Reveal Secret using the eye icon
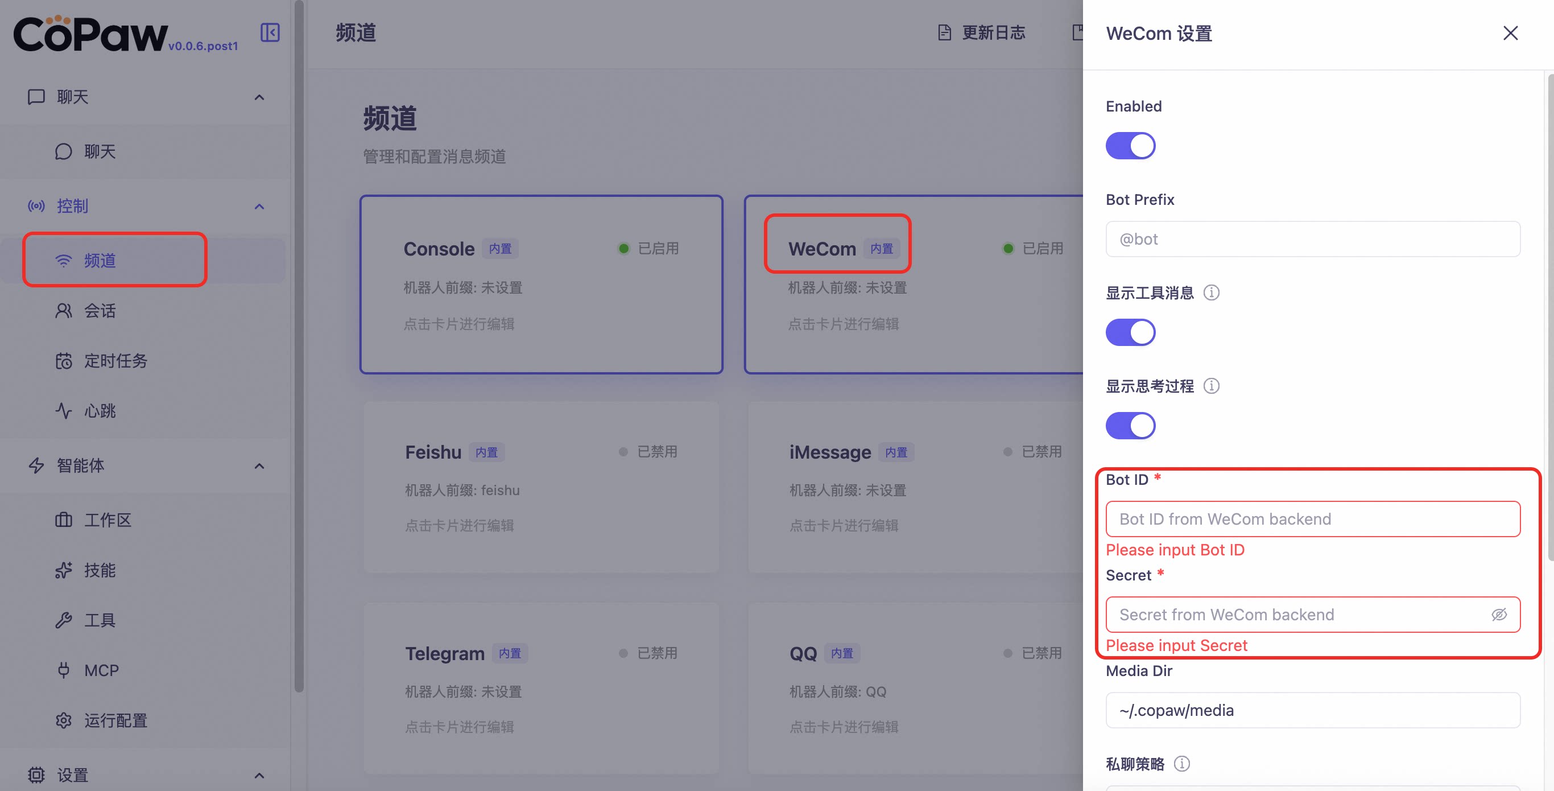This screenshot has height=791, width=1554. (x=1499, y=615)
